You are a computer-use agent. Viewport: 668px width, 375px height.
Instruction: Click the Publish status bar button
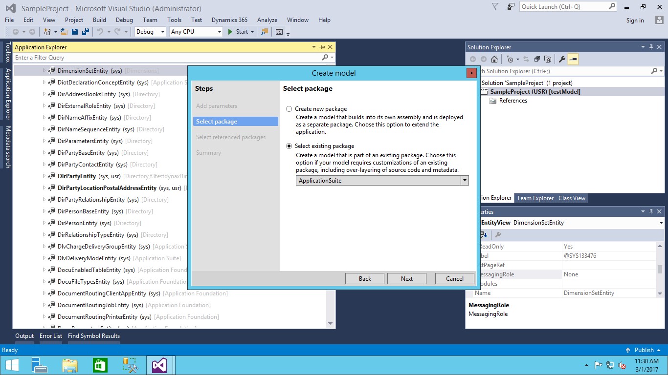644,350
